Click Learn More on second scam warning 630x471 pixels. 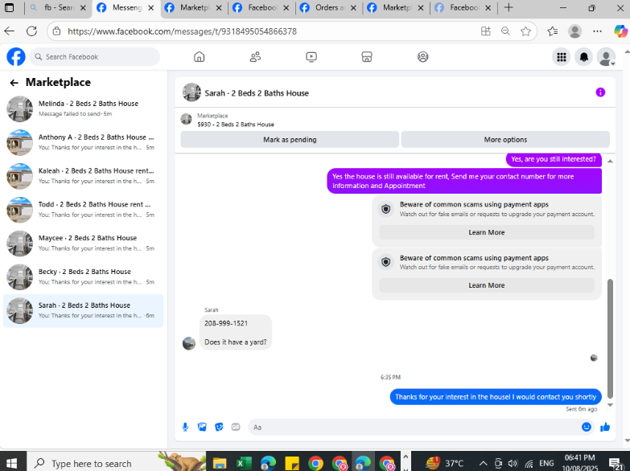(487, 285)
